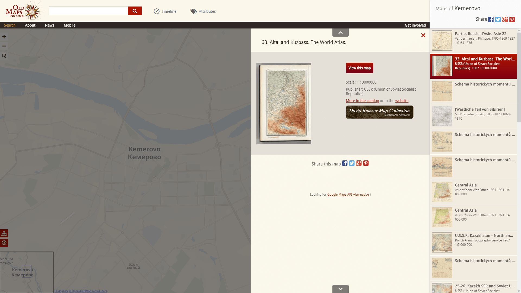The image size is (521, 293).
Task: Click the search text input field
Action: click(x=88, y=11)
